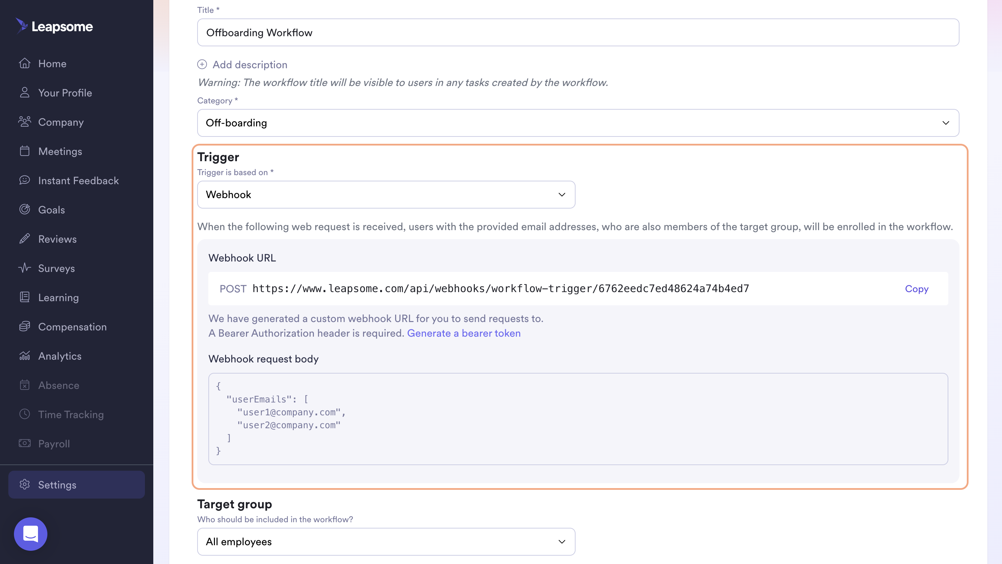Click the Instant Feedback chat icon
Screen dimensions: 1002x564
(x=24, y=180)
